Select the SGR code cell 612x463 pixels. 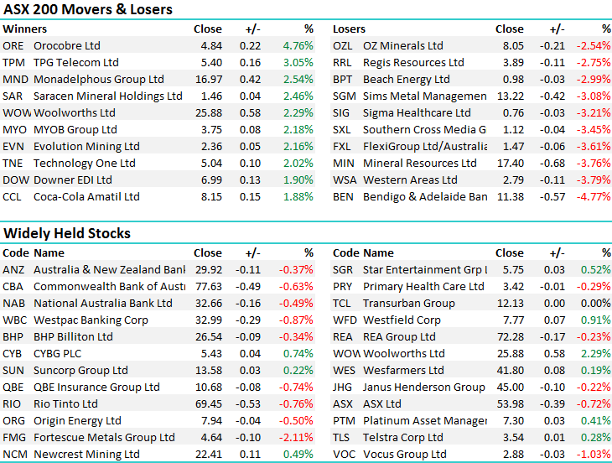pos(343,270)
